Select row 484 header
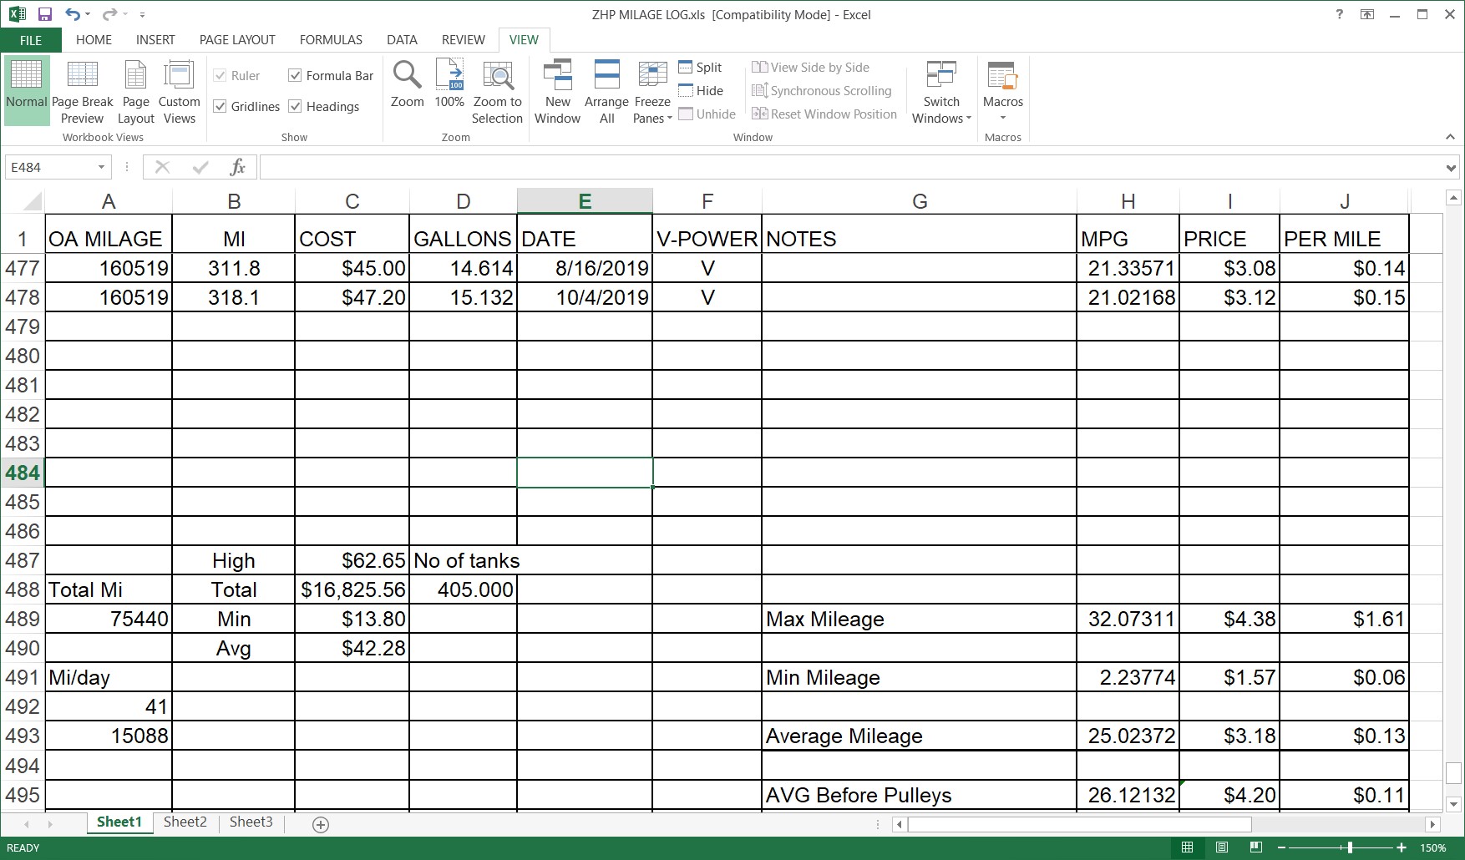Screen dimensions: 1465x860 pos(23,473)
